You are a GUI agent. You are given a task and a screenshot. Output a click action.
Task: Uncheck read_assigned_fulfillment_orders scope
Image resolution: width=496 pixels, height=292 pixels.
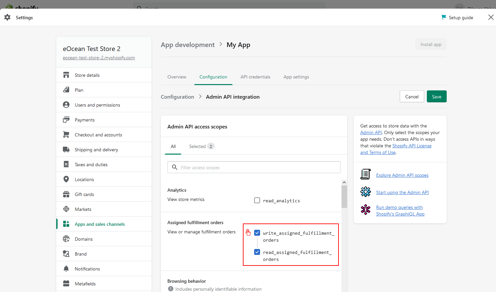[257, 252]
